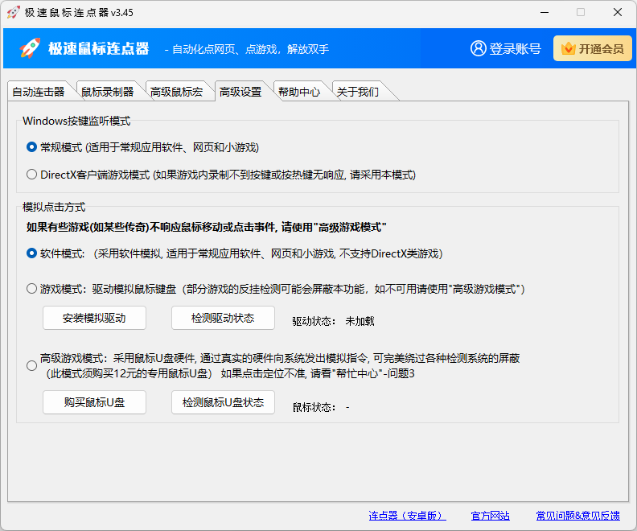Visit 官方网站 link
The height and width of the screenshot is (531, 637).
pos(490,516)
